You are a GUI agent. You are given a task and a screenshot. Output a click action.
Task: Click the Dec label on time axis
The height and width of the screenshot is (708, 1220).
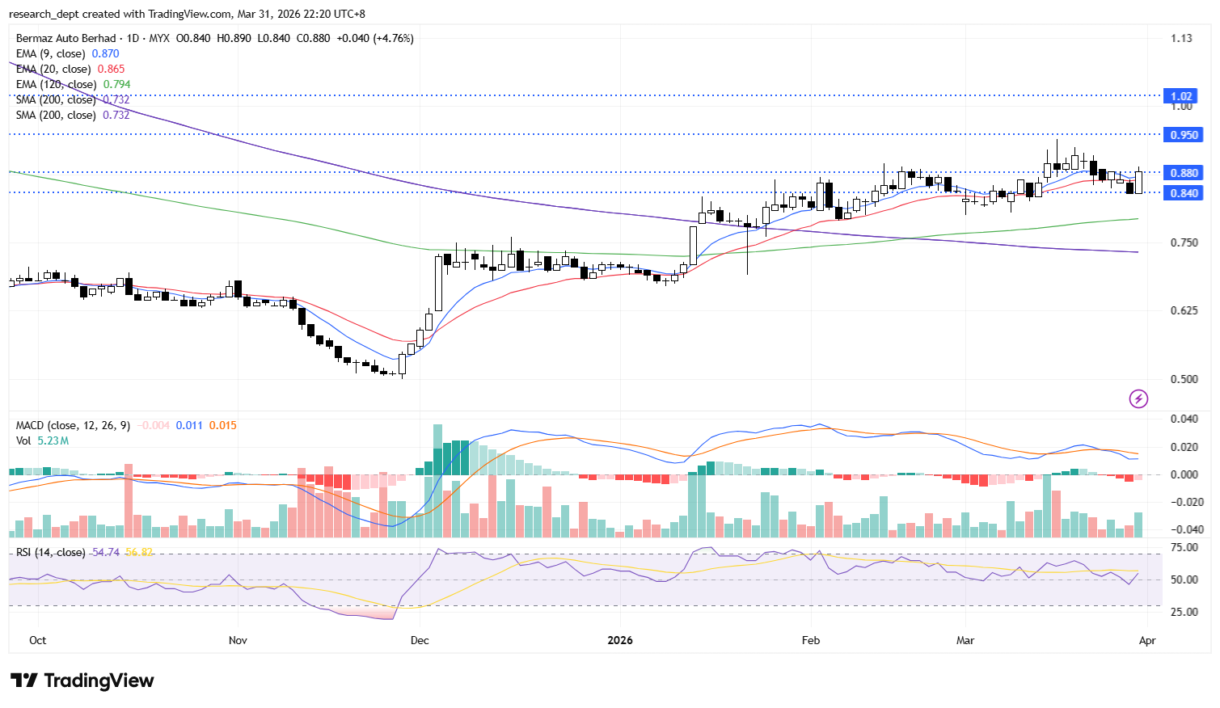pyautogui.click(x=420, y=640)
